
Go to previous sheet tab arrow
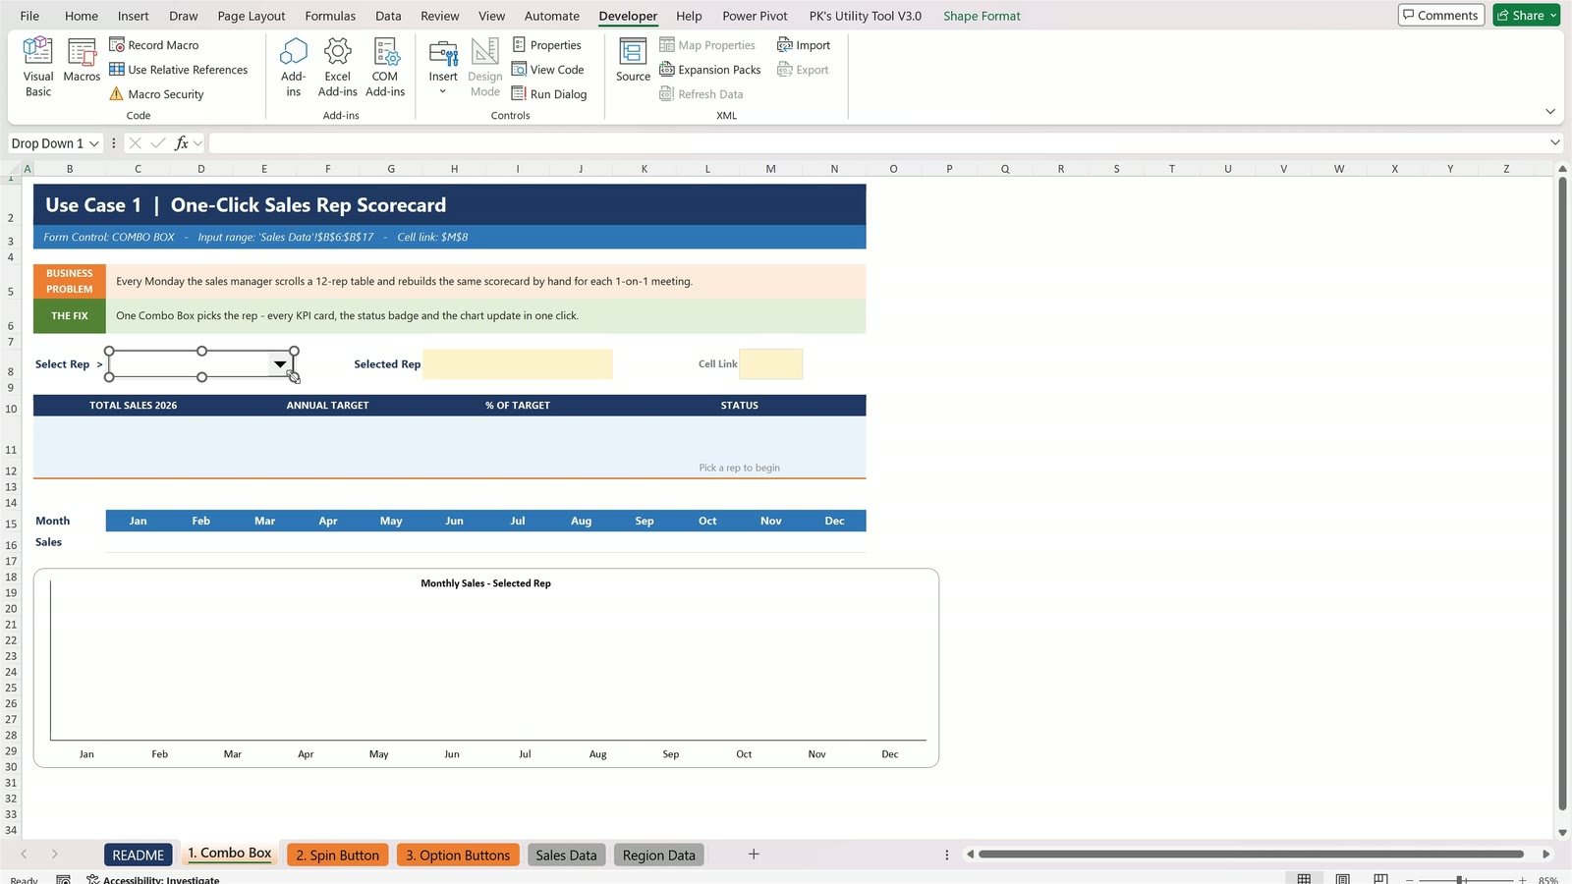coord(25,855)
